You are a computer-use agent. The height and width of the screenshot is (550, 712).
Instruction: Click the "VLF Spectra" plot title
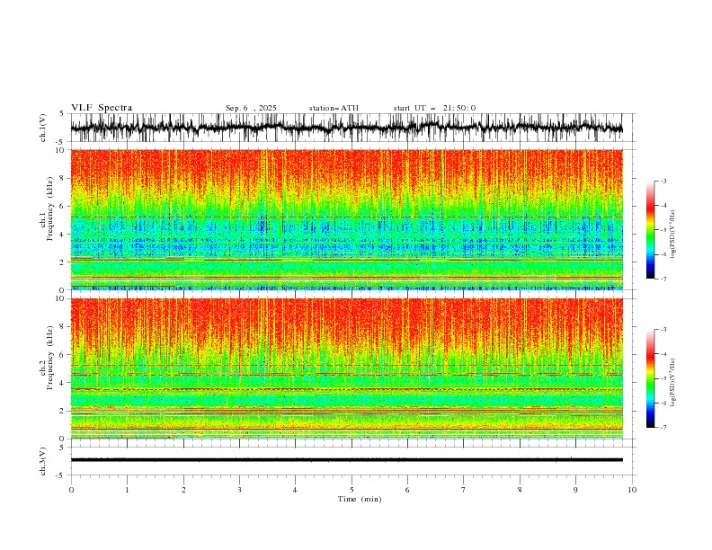pos(102,108)
